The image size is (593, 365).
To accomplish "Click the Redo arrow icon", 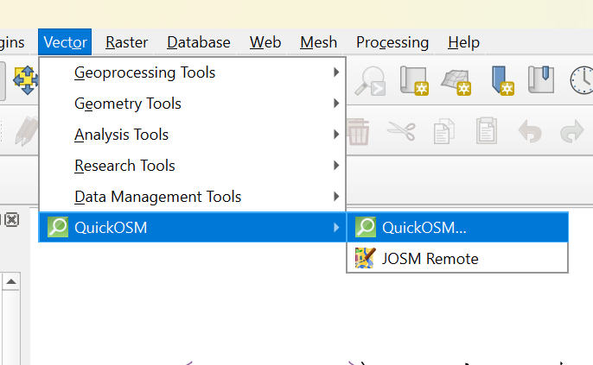I will tap(572, 131).
